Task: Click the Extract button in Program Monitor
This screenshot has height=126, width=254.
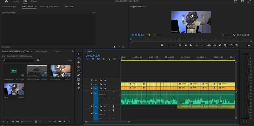Action: [215, 45]
